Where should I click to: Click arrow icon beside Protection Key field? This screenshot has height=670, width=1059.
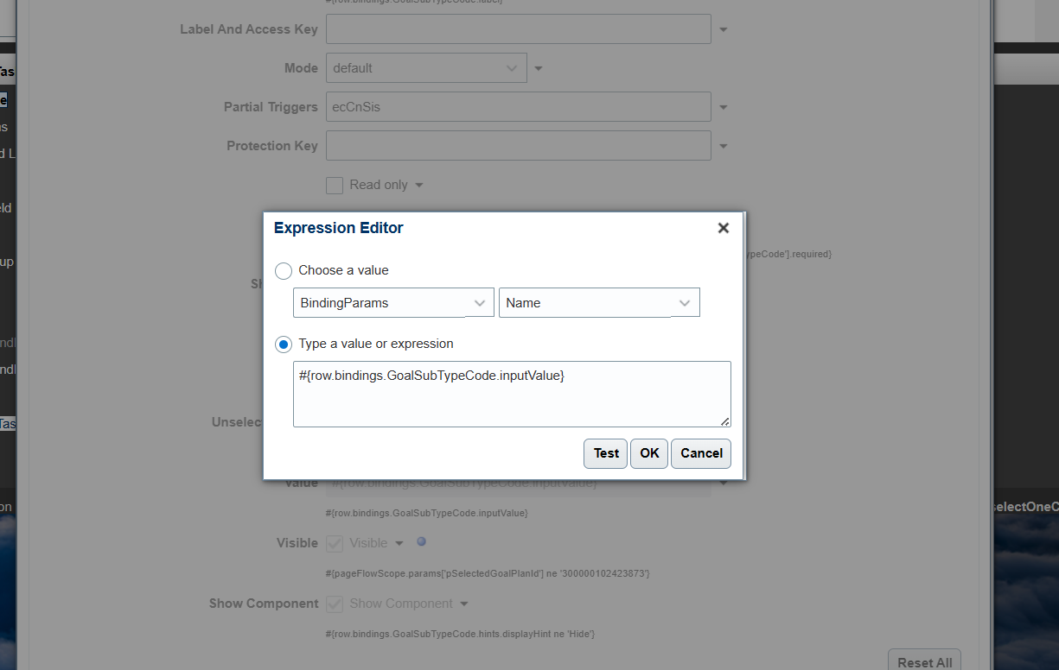tap(723, 145)
